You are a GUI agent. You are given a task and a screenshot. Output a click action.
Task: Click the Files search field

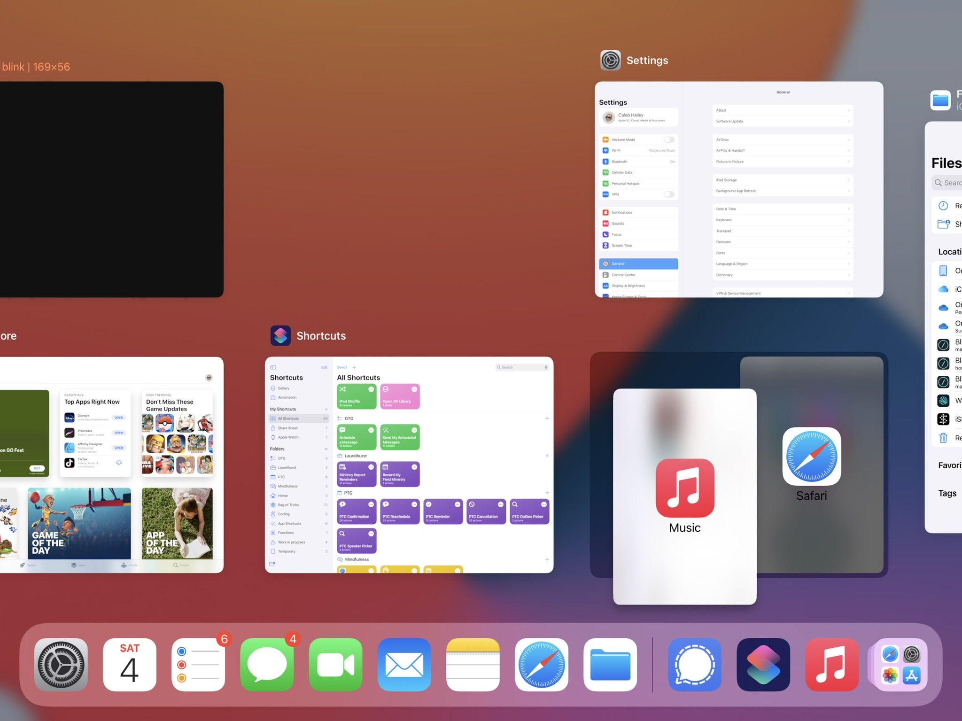pyautogui.click(x=949, y=183)
